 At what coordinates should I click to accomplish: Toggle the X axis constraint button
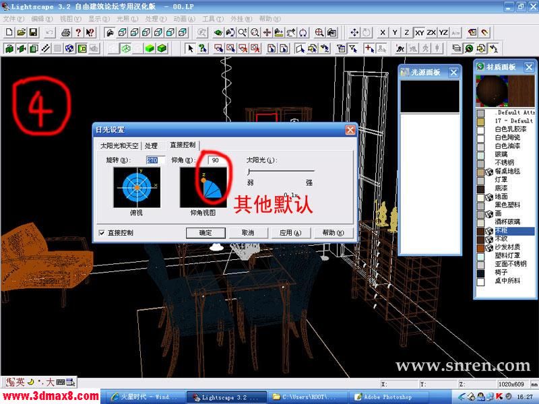pyautogui.click(x=383, y=32)
